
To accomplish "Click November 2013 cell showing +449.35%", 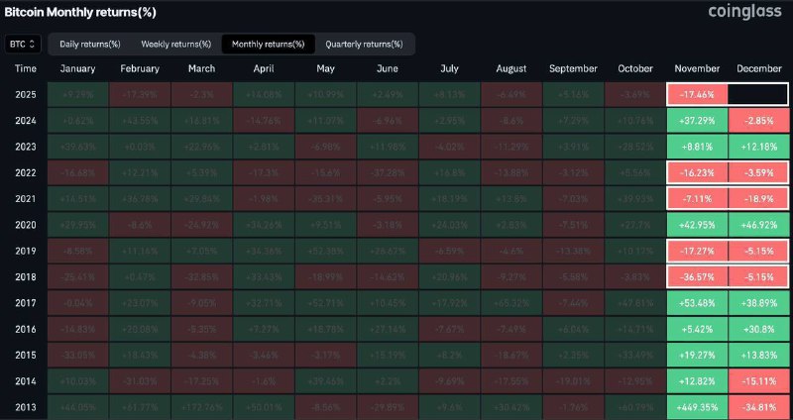I will 697,407.
